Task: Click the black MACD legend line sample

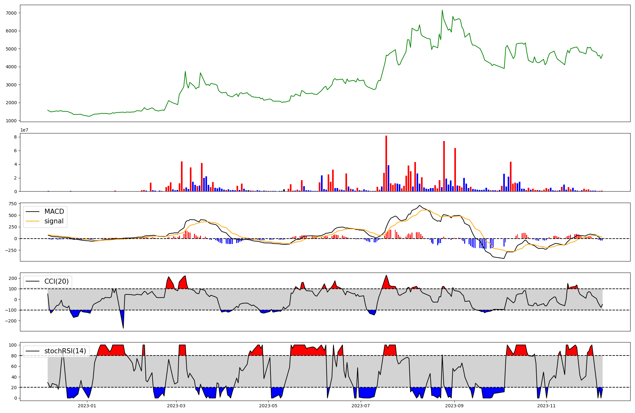Action: point(32,212)
